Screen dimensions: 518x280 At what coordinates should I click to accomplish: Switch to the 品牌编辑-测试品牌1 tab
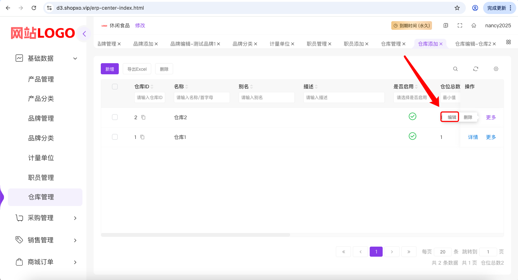point(193,44)
